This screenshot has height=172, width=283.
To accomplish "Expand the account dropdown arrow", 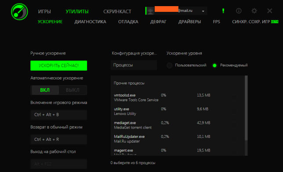I will coord(203,11).
